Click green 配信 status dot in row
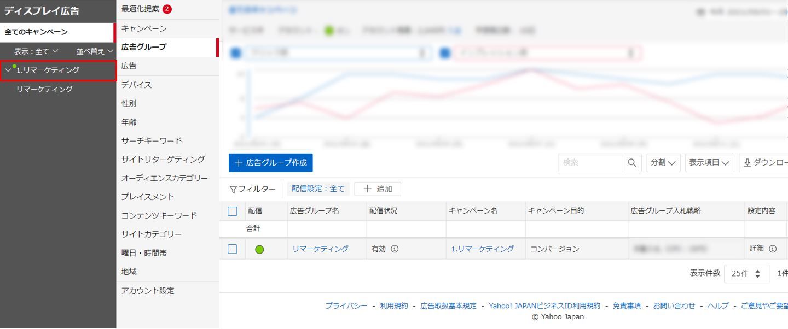788x329 pixels. point(259,250)
